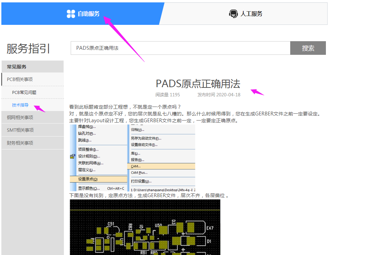Image resolution: width=366 pixels, height=255 pixels.
Task: Click the small icon beside 设计规则 in the menu screenshot
Action: (x=72, y=156)
